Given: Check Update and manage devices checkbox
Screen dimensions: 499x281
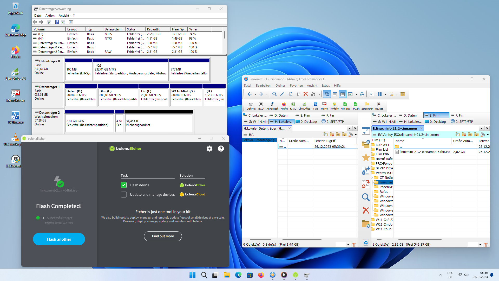Looking at the screenshot, I should point(124,194).
